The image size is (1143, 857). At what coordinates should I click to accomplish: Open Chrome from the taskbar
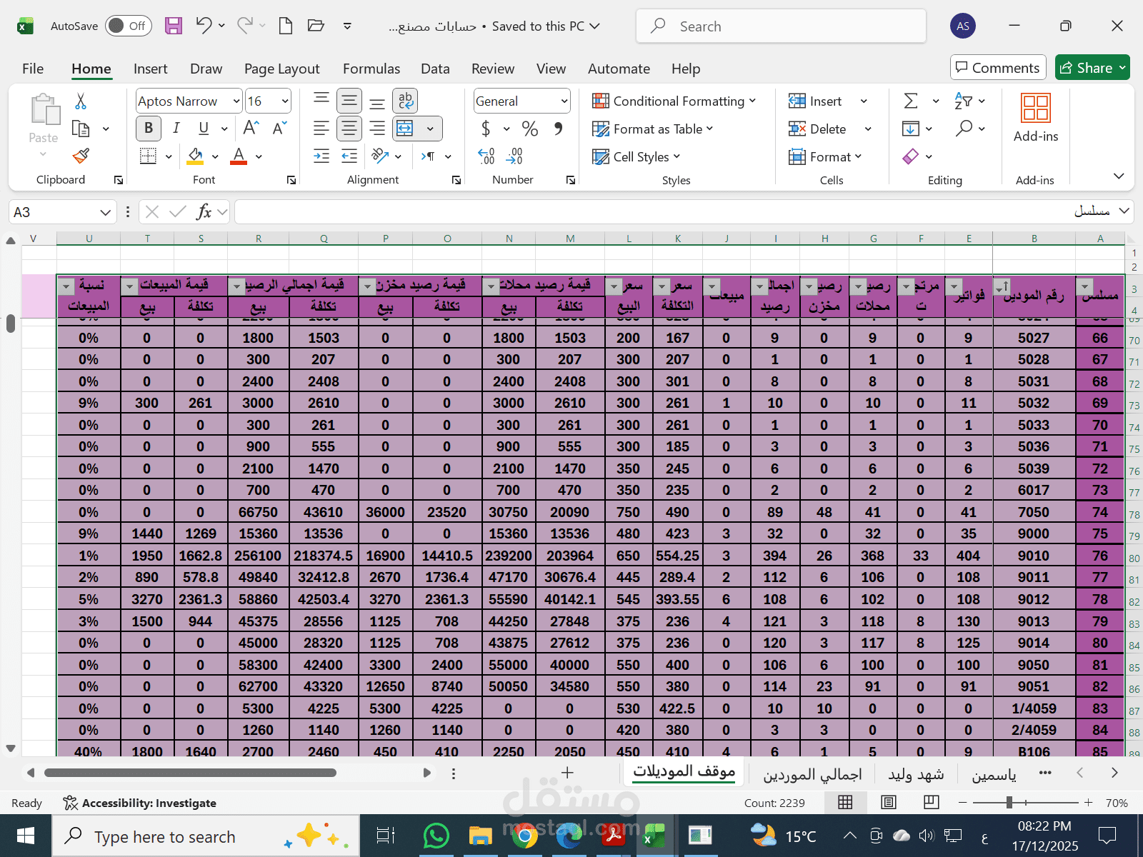point(524,836)
